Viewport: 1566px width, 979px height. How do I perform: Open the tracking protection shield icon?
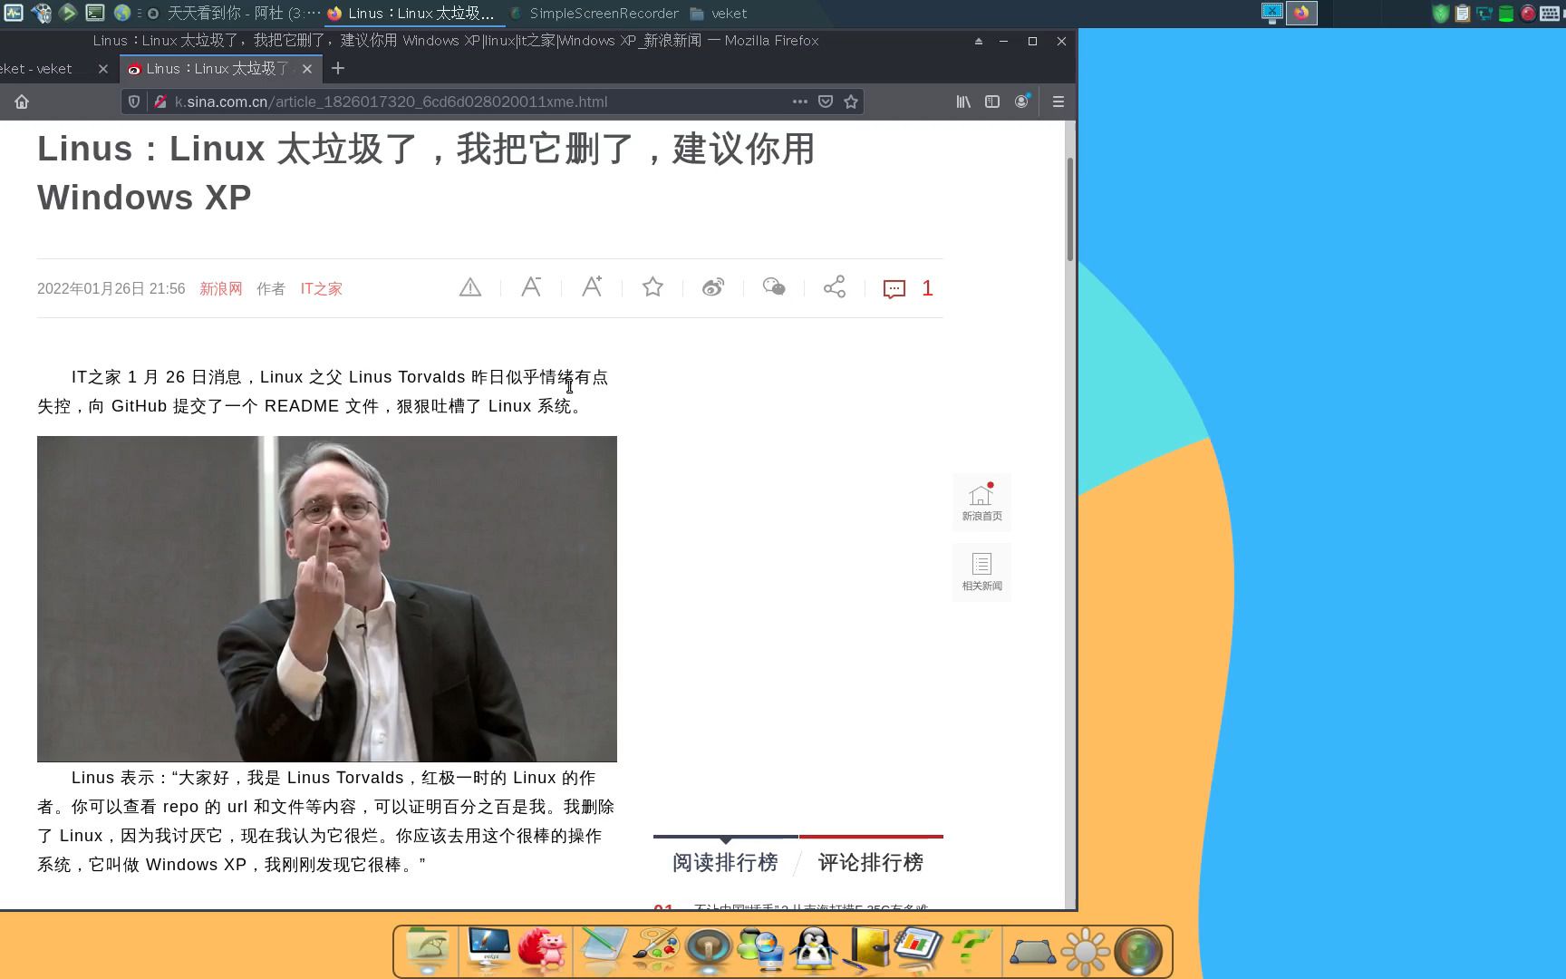pos(134,102)
